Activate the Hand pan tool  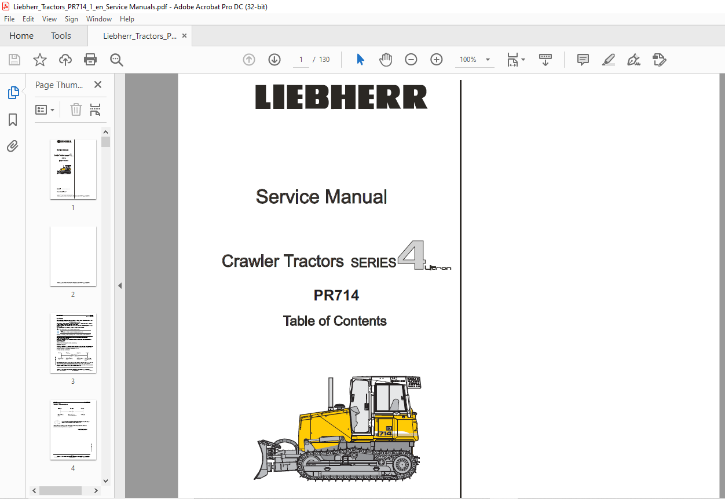click(x=386, y=60)
